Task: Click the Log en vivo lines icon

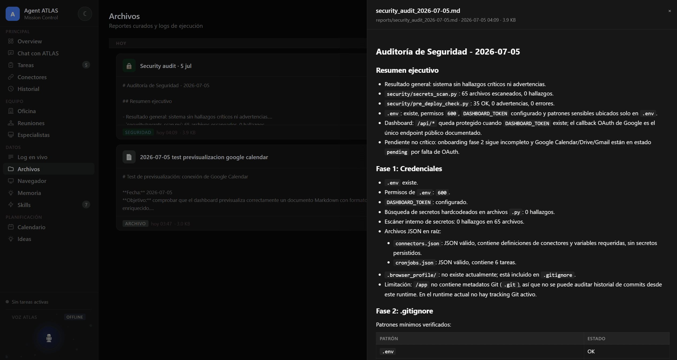Action: (11, 157)
